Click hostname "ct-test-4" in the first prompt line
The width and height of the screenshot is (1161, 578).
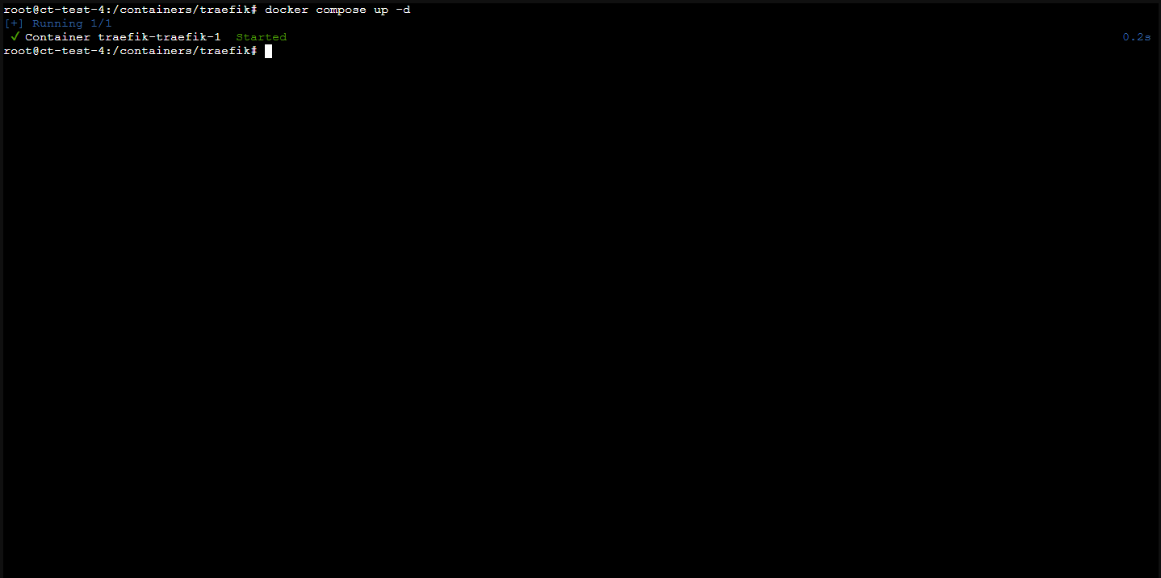pyautogui.click(x=72, y=10)
